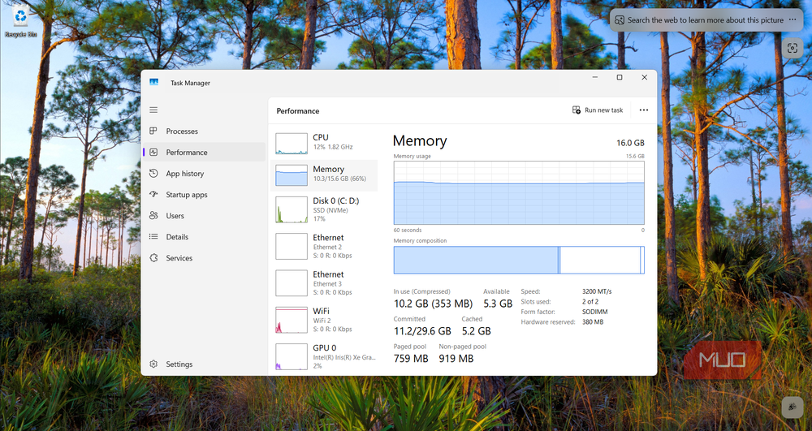Click the visual search icon on desktop
812x431 pixels.
pyautogui.click(x=793, y=48)
